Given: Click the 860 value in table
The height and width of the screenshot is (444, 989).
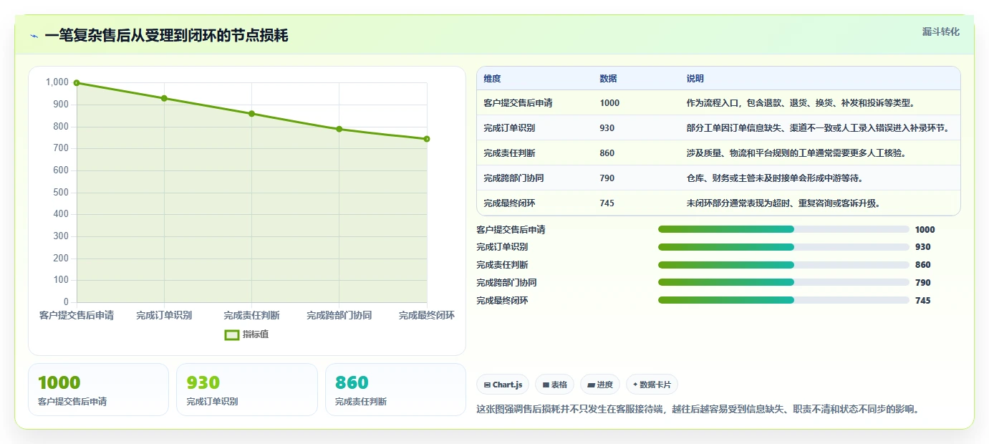Looking at the screenshot, I should (607, 153).
